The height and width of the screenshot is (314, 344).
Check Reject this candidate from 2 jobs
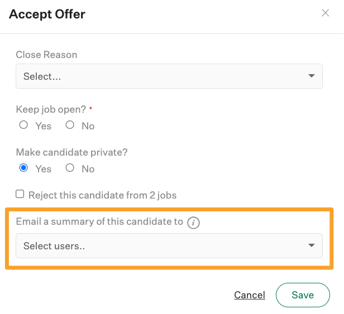(20, 194)
